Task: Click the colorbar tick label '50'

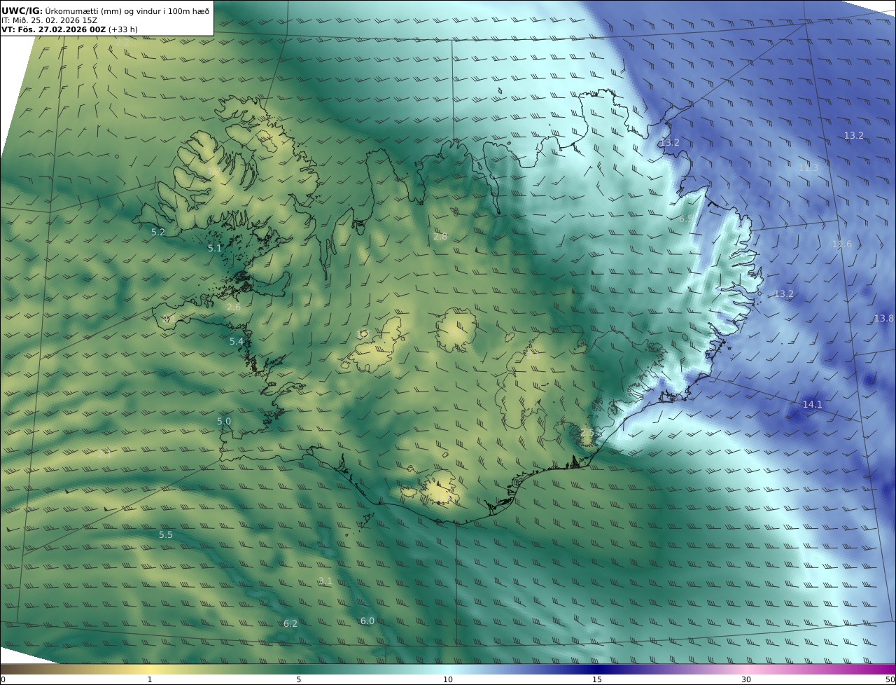Action: pyautogui.click(x=890, y=679)
